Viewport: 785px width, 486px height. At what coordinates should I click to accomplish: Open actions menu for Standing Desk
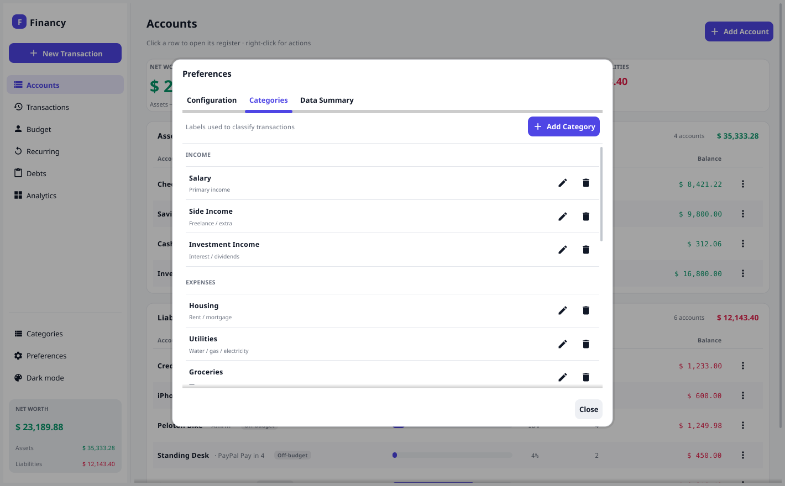pos(743,455)
